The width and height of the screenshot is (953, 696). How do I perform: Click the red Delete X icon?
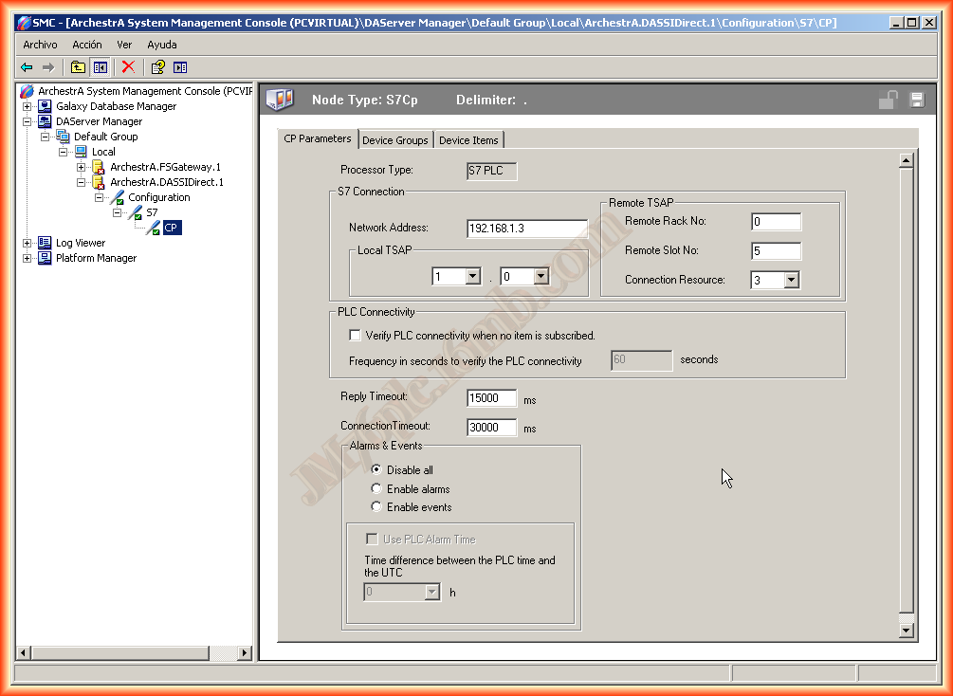point(128,67)
